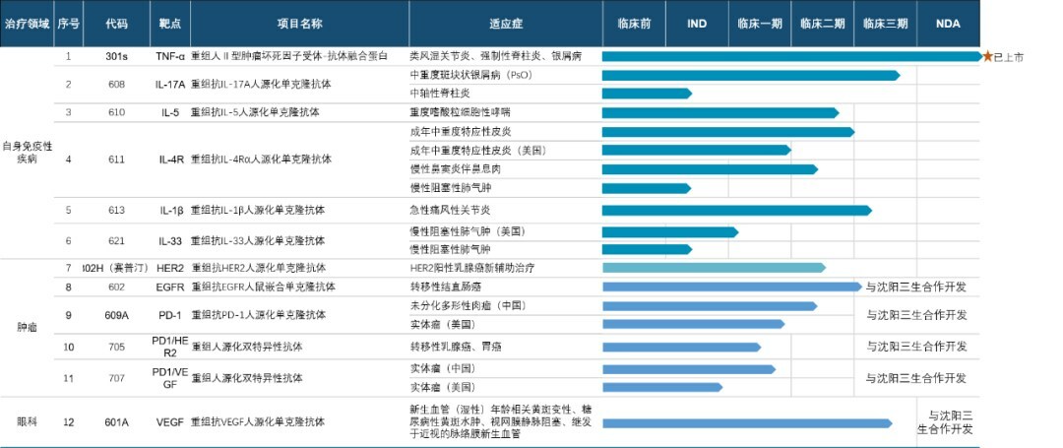Open the 重组抗VEGF人源化单克隆抗体 project name
Image resolution: width=1063 pixels, height=448 pixels.
pos(257,422)
